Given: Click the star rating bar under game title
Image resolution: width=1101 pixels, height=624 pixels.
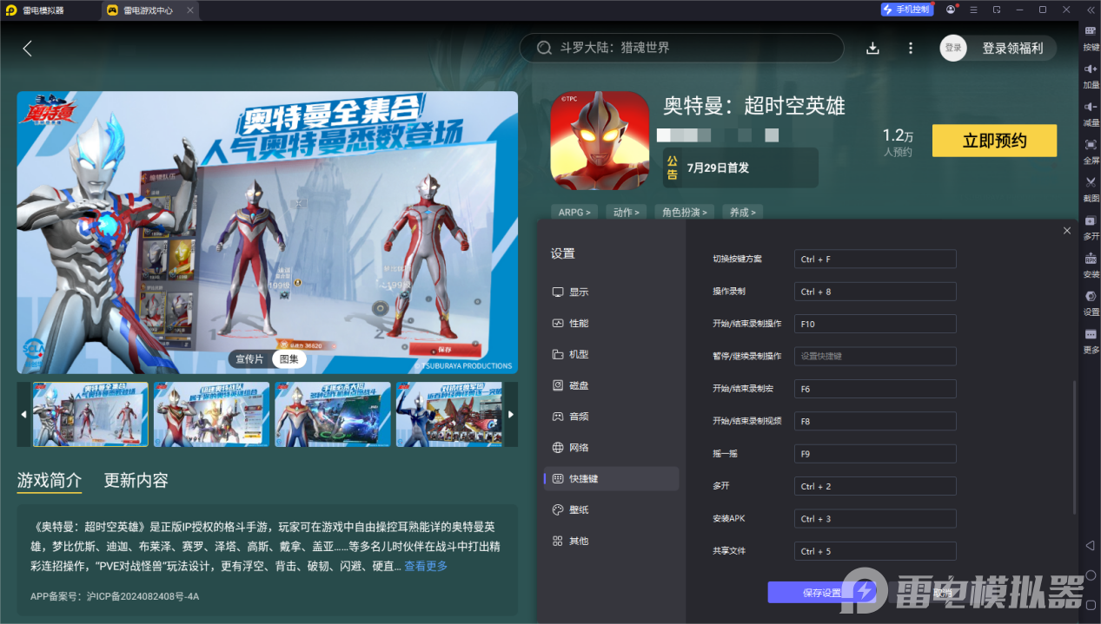Looking at the screenshot, I should tap(720, 135).
